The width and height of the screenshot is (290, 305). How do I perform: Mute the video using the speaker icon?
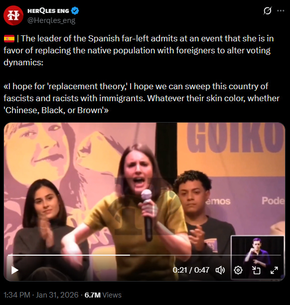click(220, 270)
